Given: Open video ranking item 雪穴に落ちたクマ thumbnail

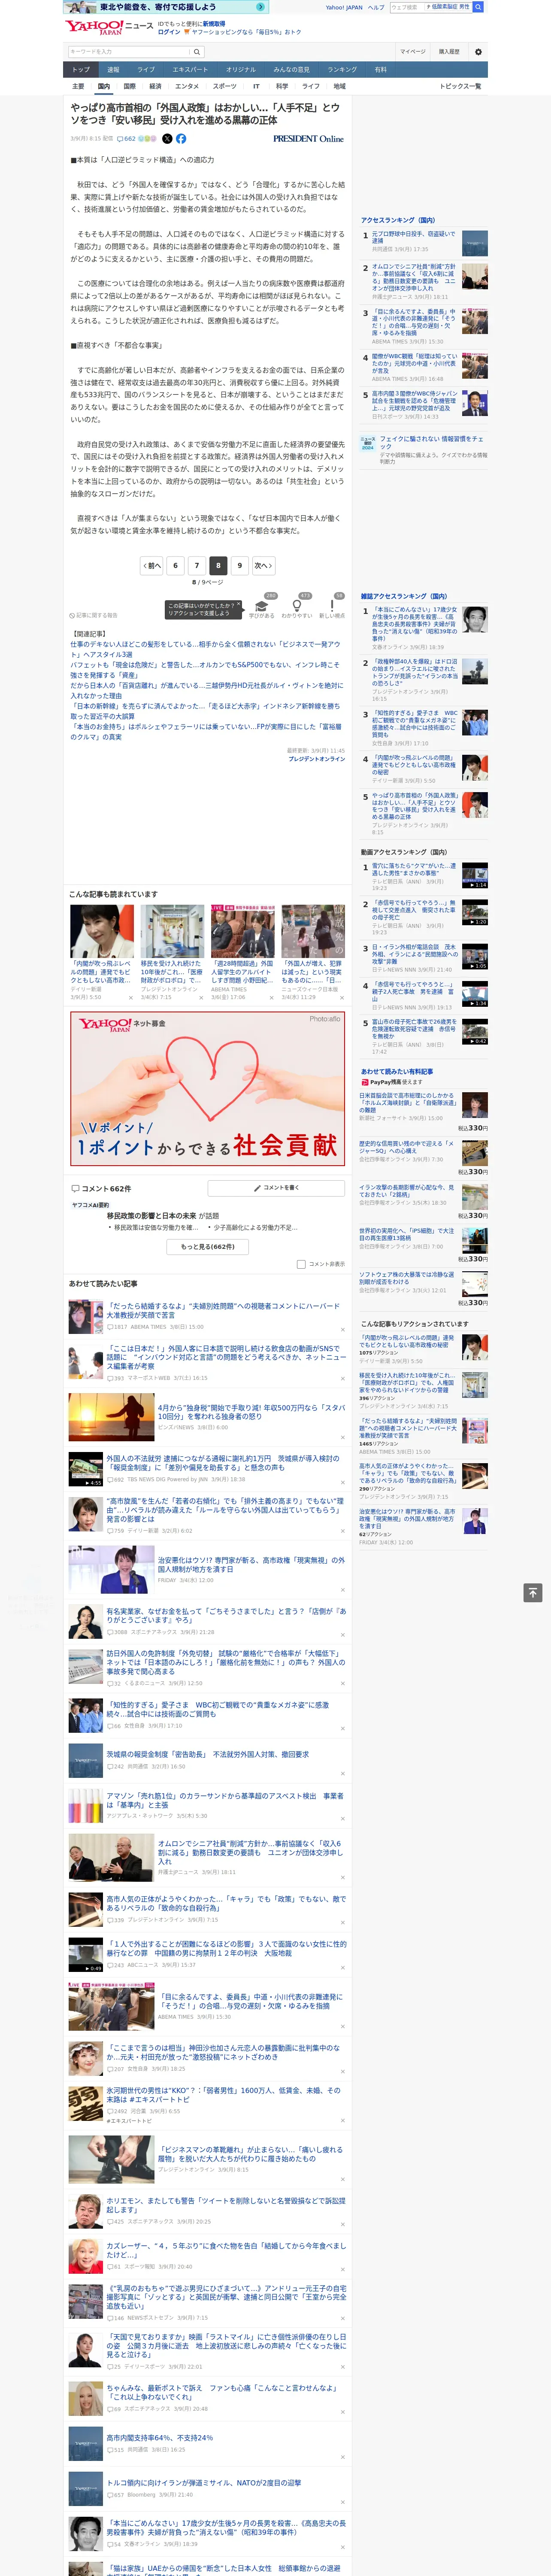Looking at the screenshot, I should (475, 875).
